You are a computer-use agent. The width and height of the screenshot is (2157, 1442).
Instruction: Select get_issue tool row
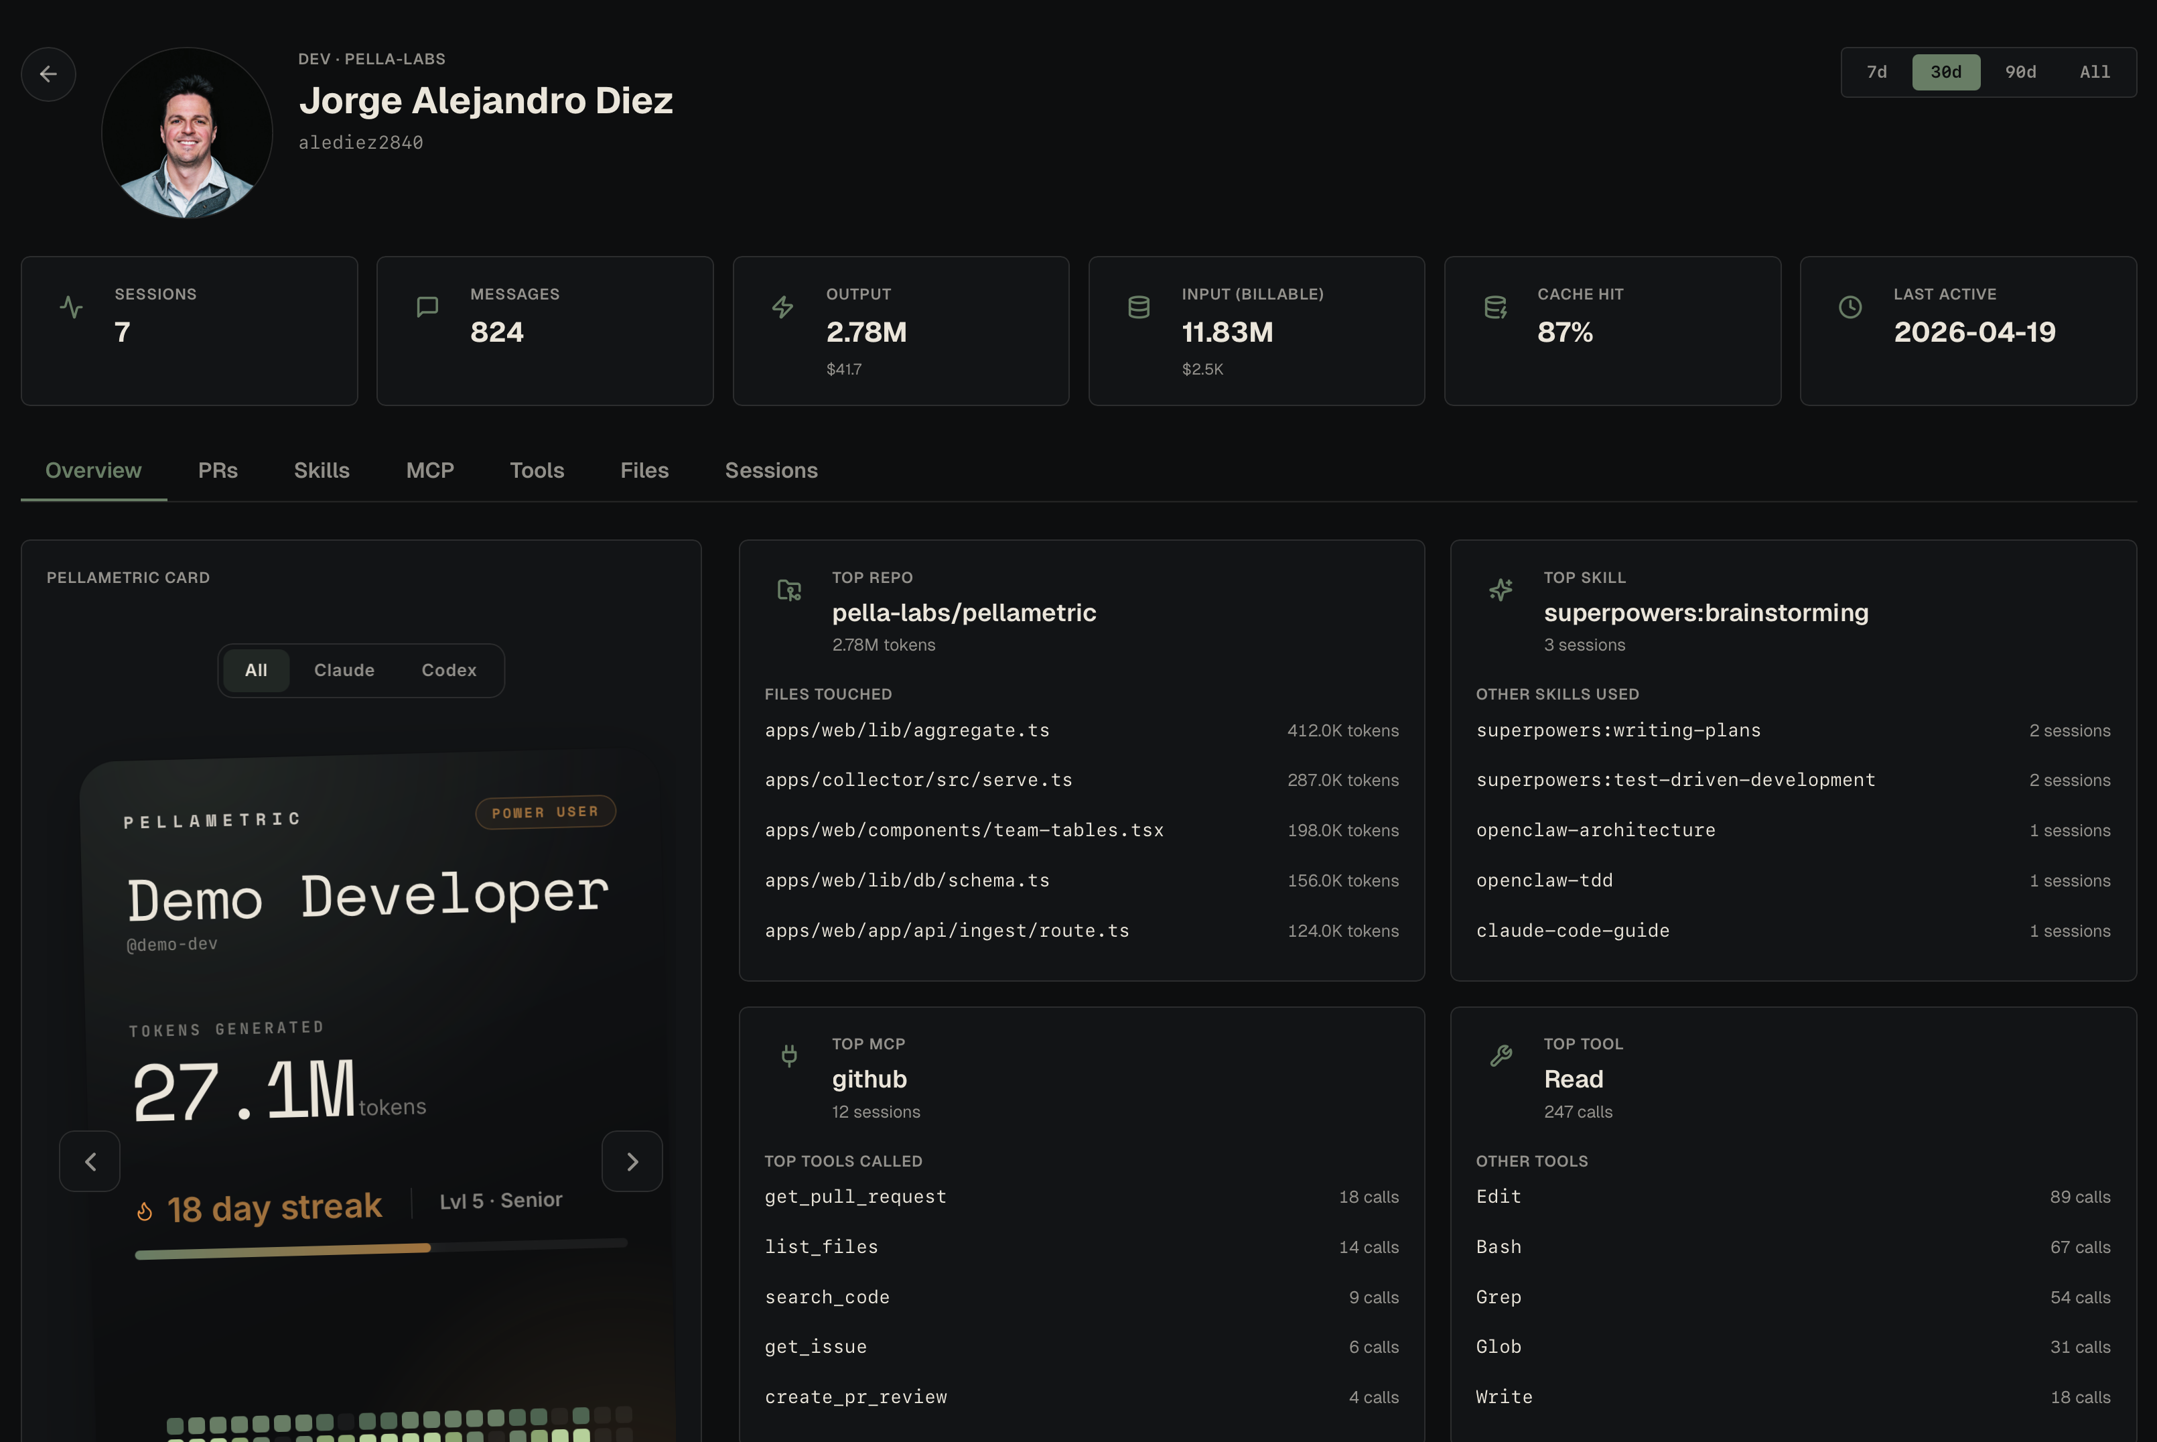click(x=1081, y=1346)
